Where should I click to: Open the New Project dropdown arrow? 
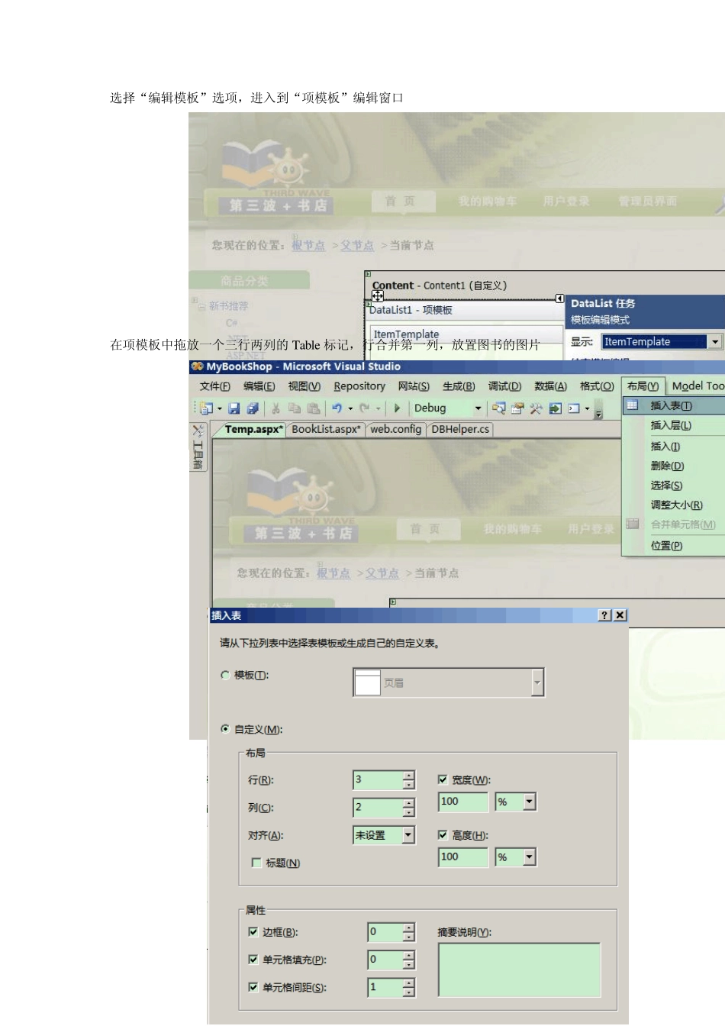[220, 408]
